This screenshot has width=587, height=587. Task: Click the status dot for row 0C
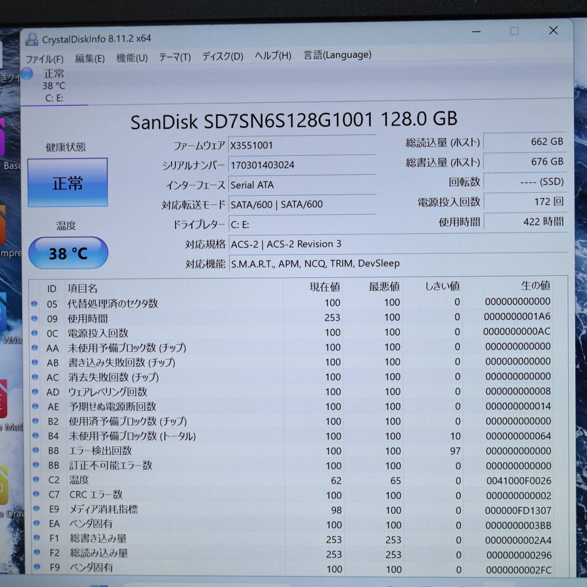click(34, 333)
